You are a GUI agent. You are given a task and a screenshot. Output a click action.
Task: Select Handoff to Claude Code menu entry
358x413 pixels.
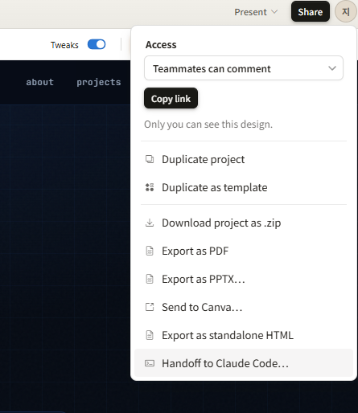tap(244, 363)
